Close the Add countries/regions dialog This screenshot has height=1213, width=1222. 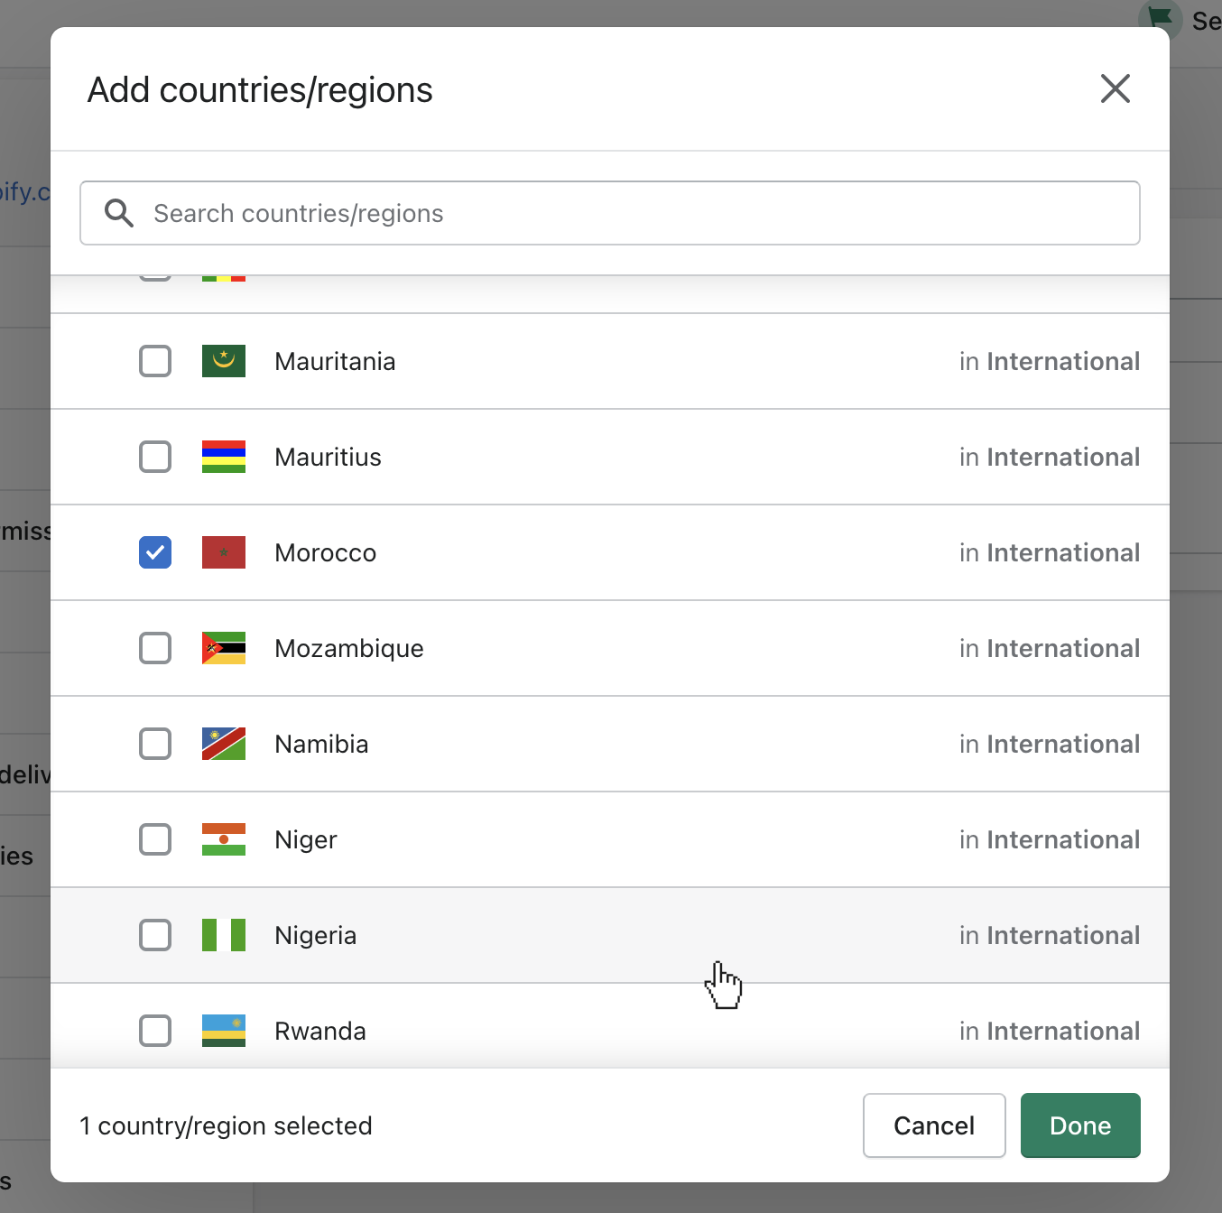1115,88
